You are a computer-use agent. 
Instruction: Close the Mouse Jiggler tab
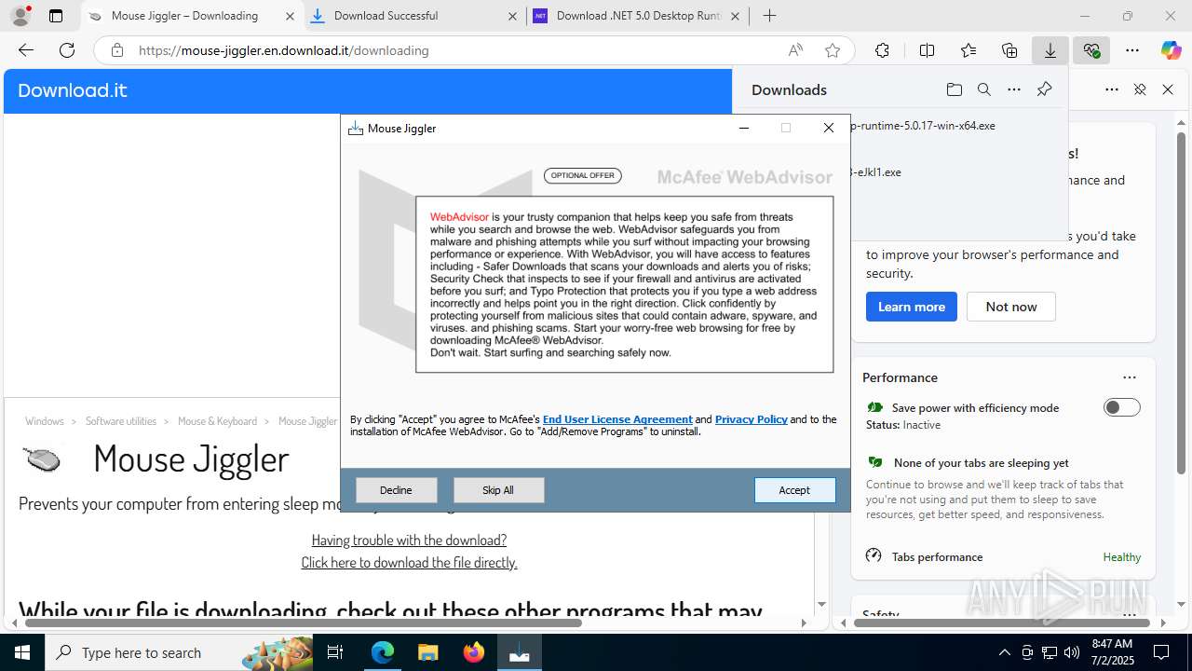[x=290, y=16]
